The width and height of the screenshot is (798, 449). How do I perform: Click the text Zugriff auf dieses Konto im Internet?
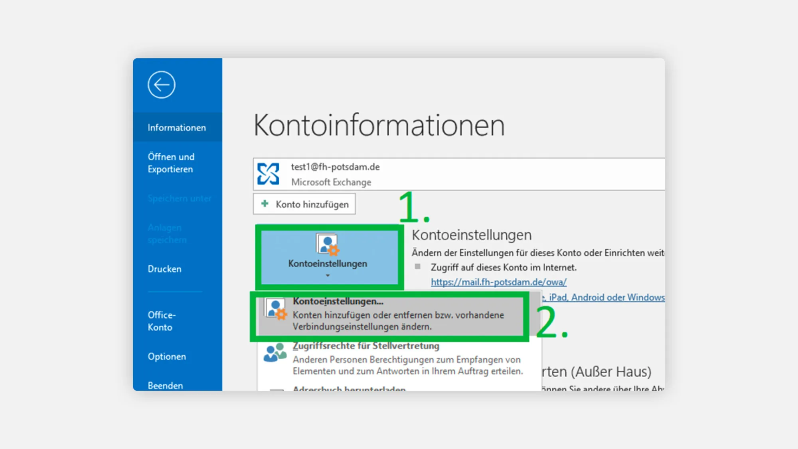pyautogui.click(x=504, y=267)
